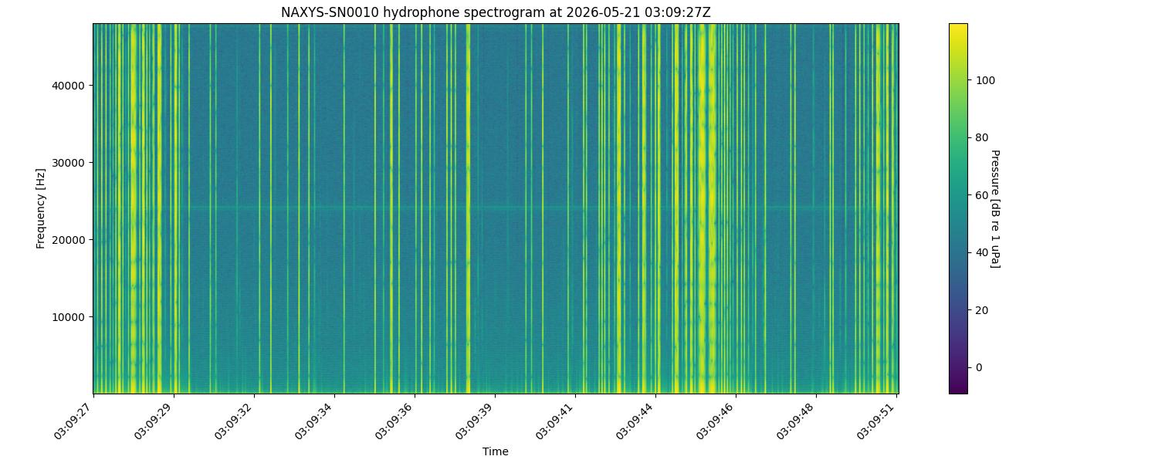The width and height of the screenshot is (1158, 463).
Task: Click the 30000 frequency tick label
Action: coord(69,163)
